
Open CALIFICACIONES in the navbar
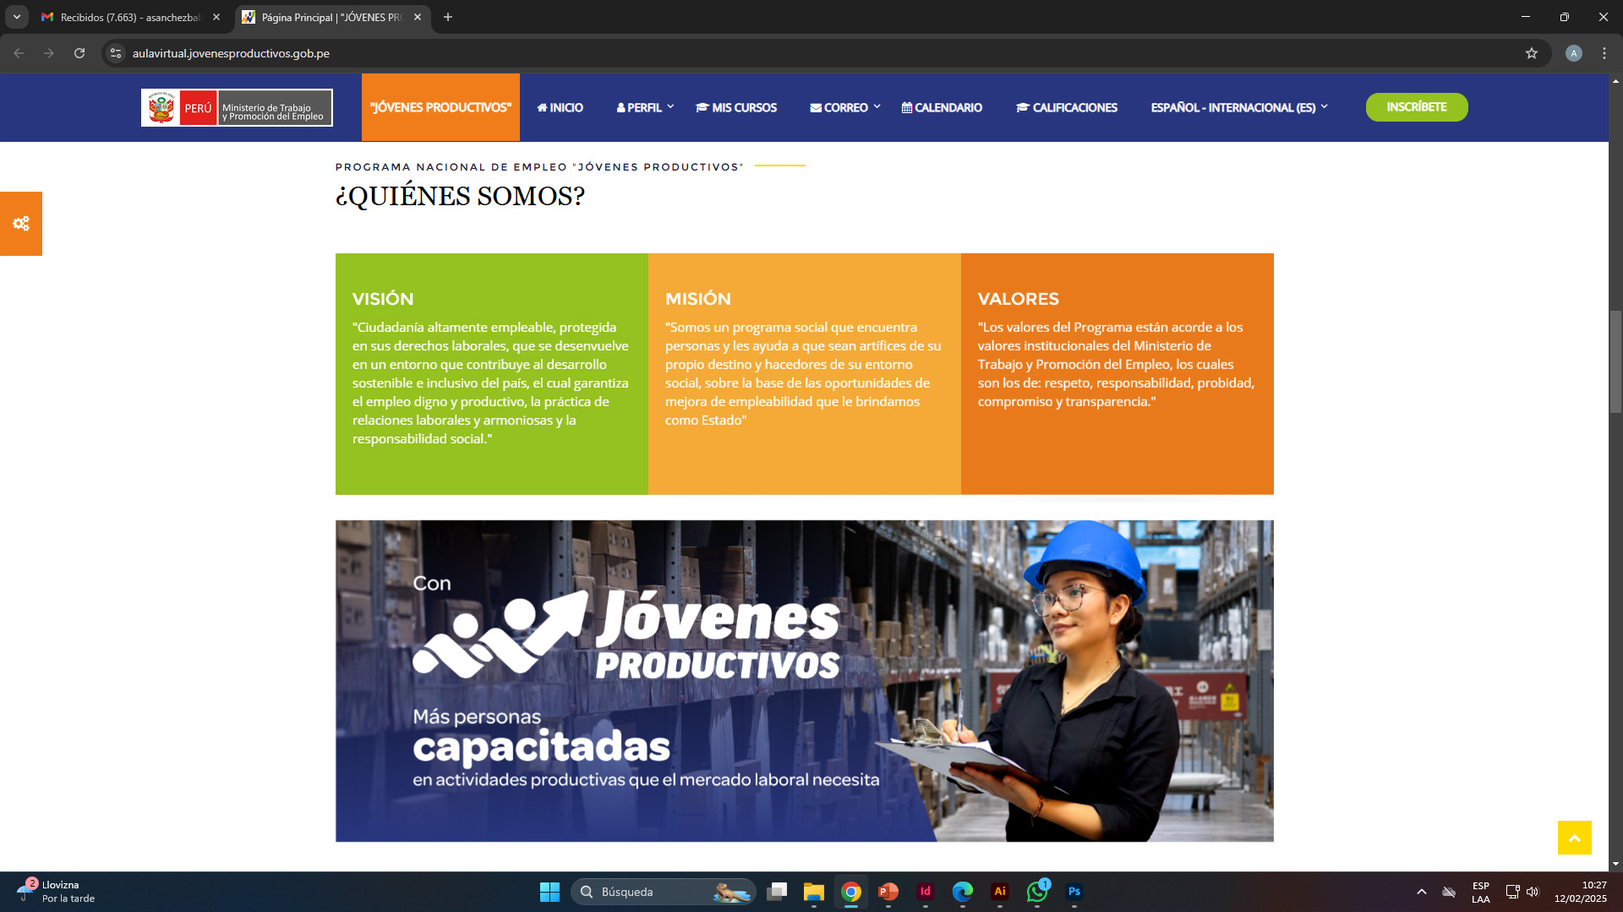tap(1067, 107)
